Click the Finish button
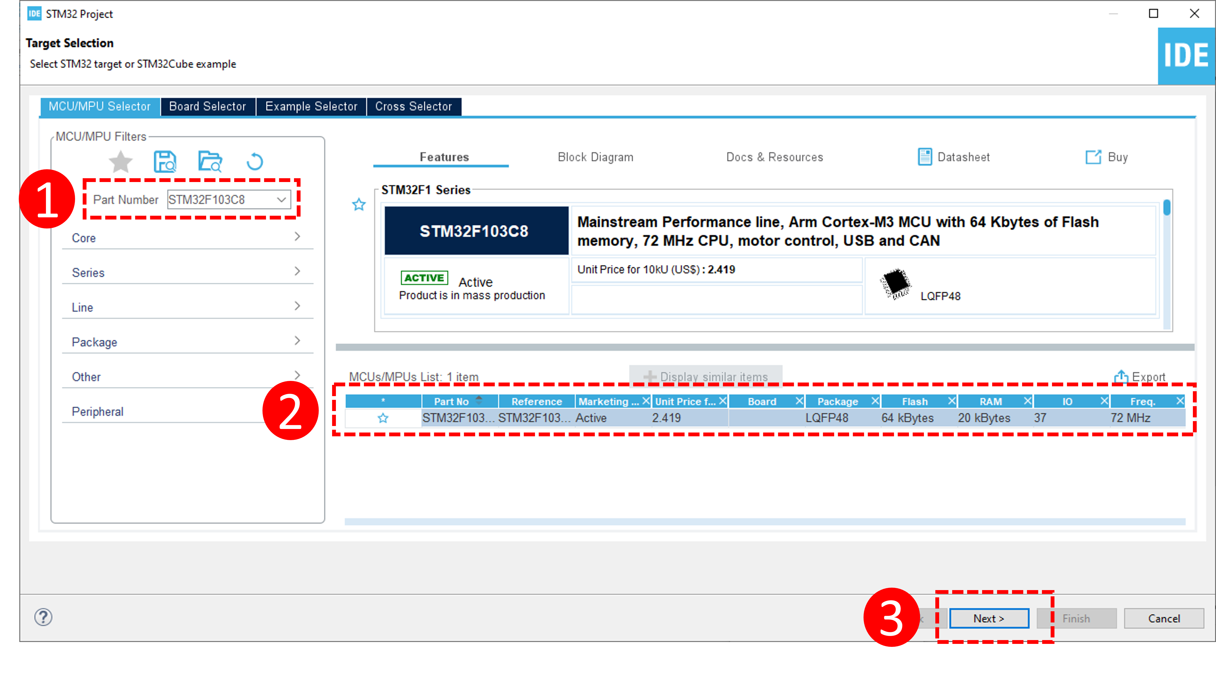The height and width of the screenshot is (683, 1216). tap(1076, 618)
